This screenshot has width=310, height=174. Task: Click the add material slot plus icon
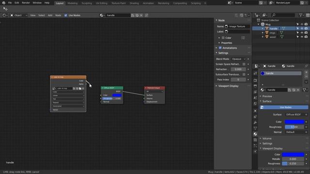click(306, 72)
